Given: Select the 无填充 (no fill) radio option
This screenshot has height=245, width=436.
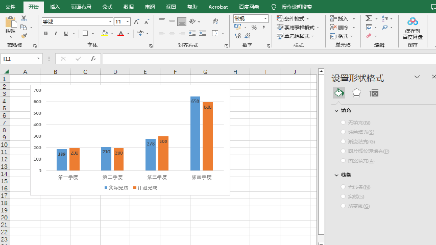Looking at the screenshot, I should point(343,122).
